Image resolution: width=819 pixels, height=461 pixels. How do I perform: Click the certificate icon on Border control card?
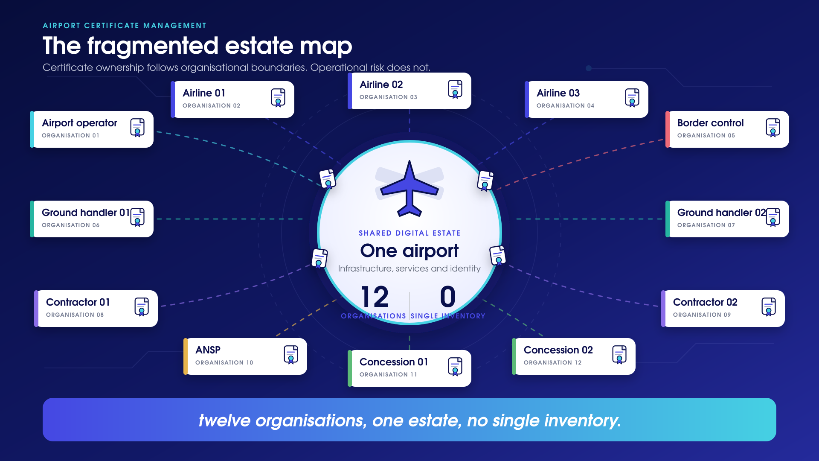(773, 128)
